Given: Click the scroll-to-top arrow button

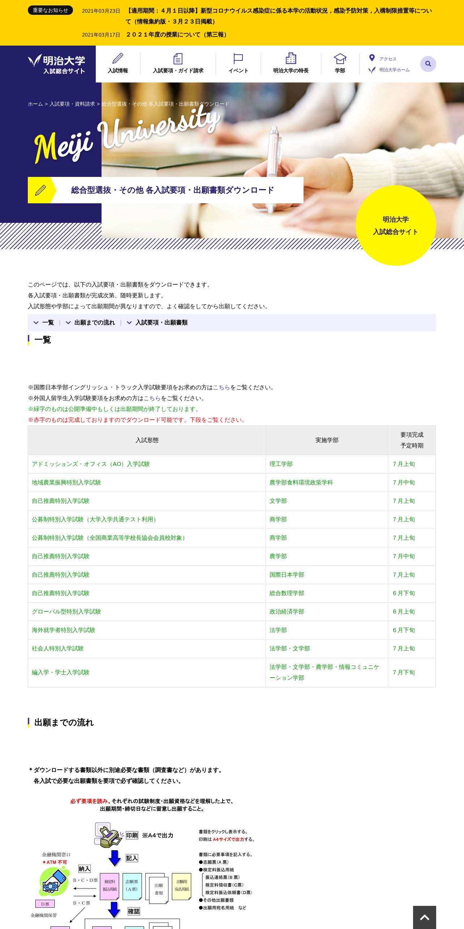Looking at the screenshot, I should click(x=425, y=917).
